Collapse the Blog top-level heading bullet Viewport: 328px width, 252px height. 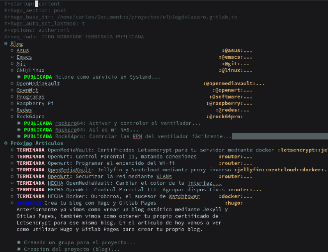tap(6, 44)
